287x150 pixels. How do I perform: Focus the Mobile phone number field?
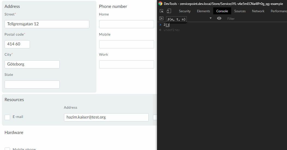(126, 44)
